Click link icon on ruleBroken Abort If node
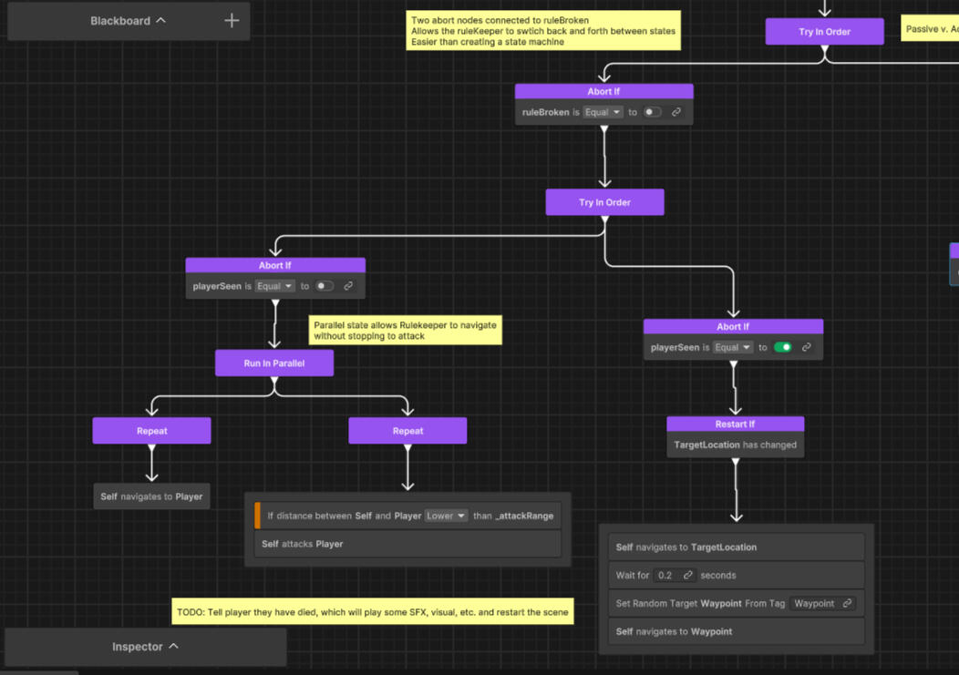Viewport: 959px width, 675px height. [675, 112]
